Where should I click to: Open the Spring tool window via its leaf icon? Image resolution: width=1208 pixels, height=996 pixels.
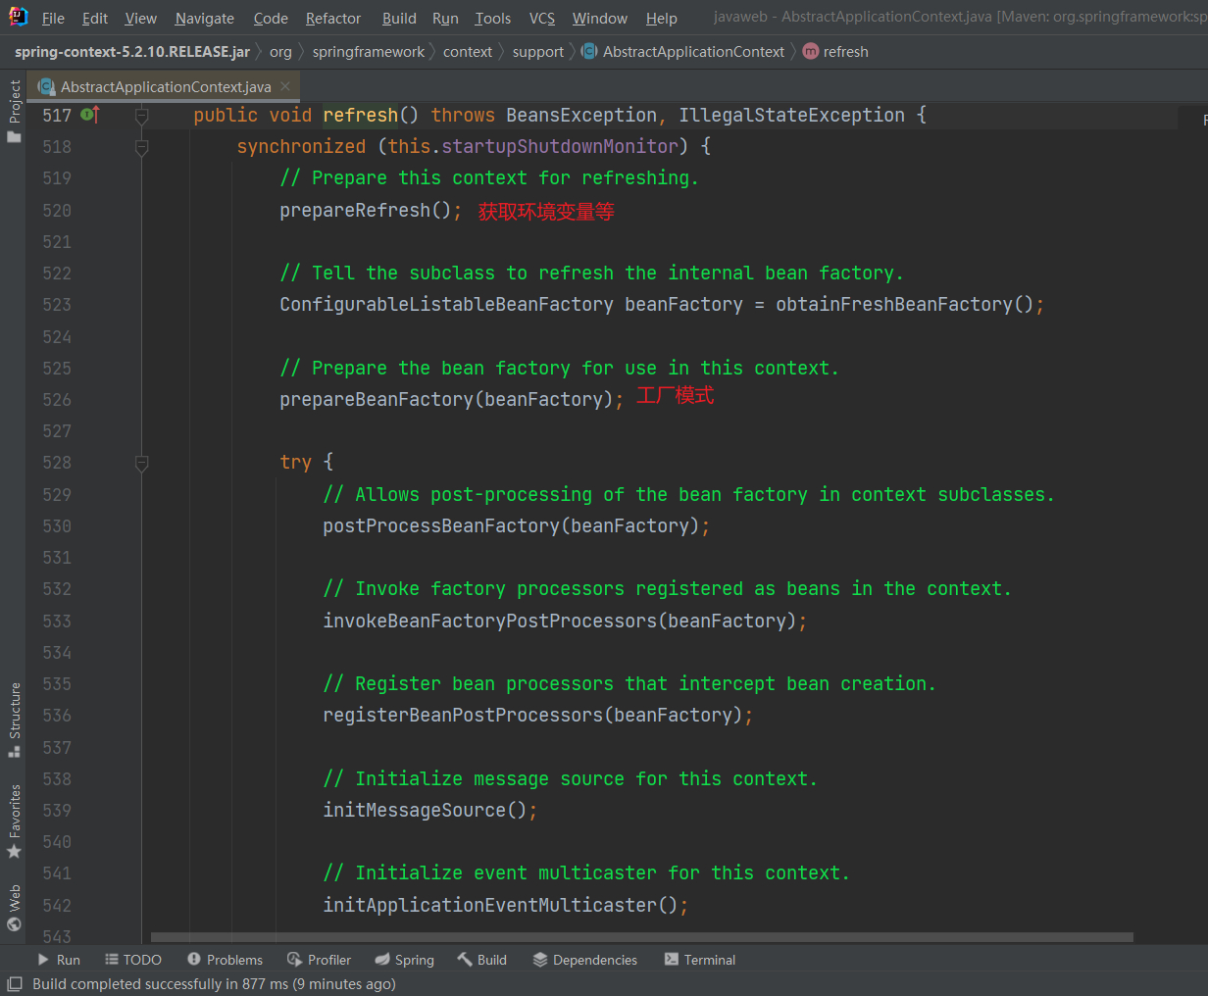point(382,960)
